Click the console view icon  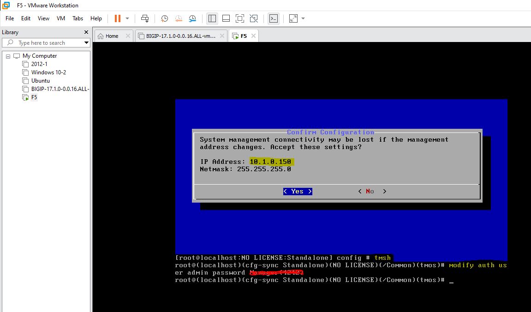(x=274, y=18)
